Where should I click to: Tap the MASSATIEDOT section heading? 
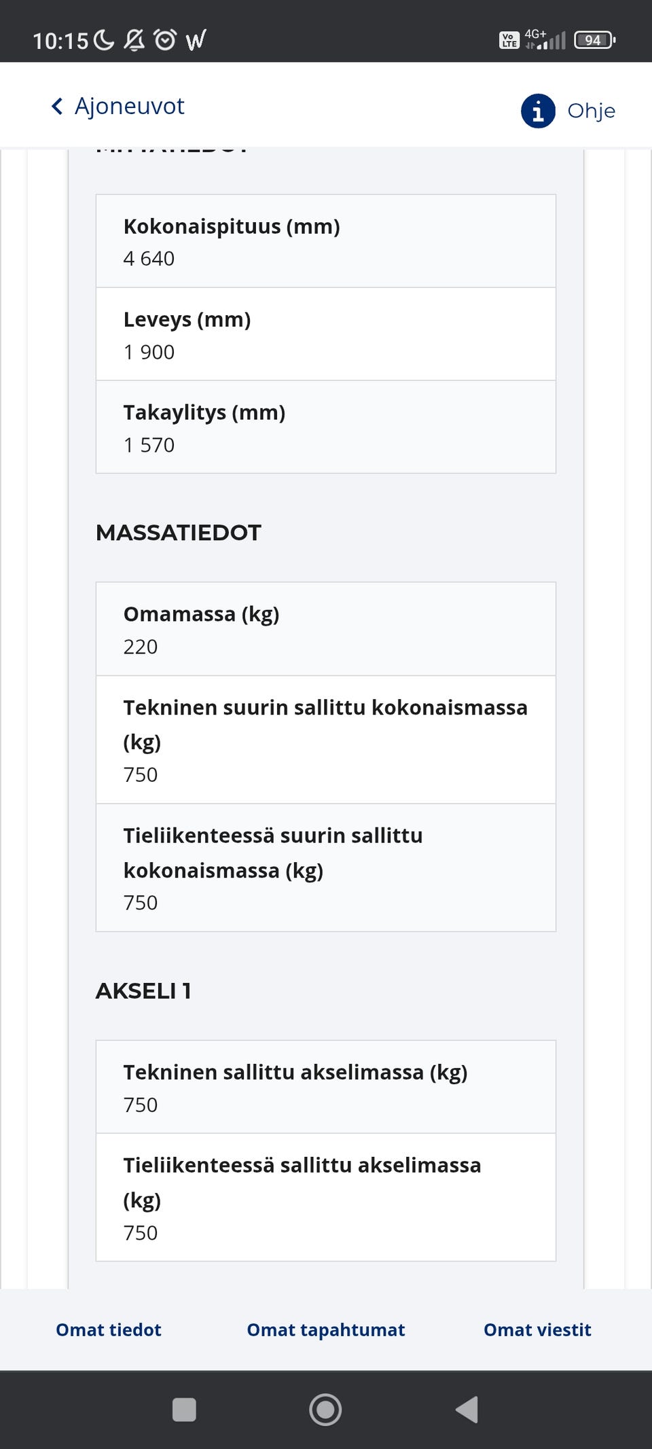(179, 533)
